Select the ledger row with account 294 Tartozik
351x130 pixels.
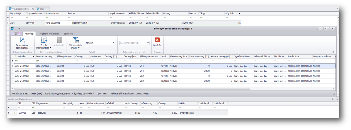coord(111,71)
